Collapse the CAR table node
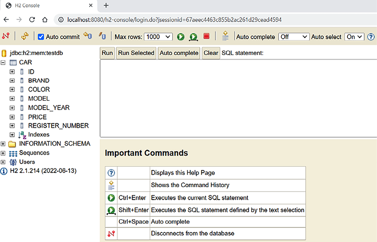377x242 pixels. click(4, 62)
